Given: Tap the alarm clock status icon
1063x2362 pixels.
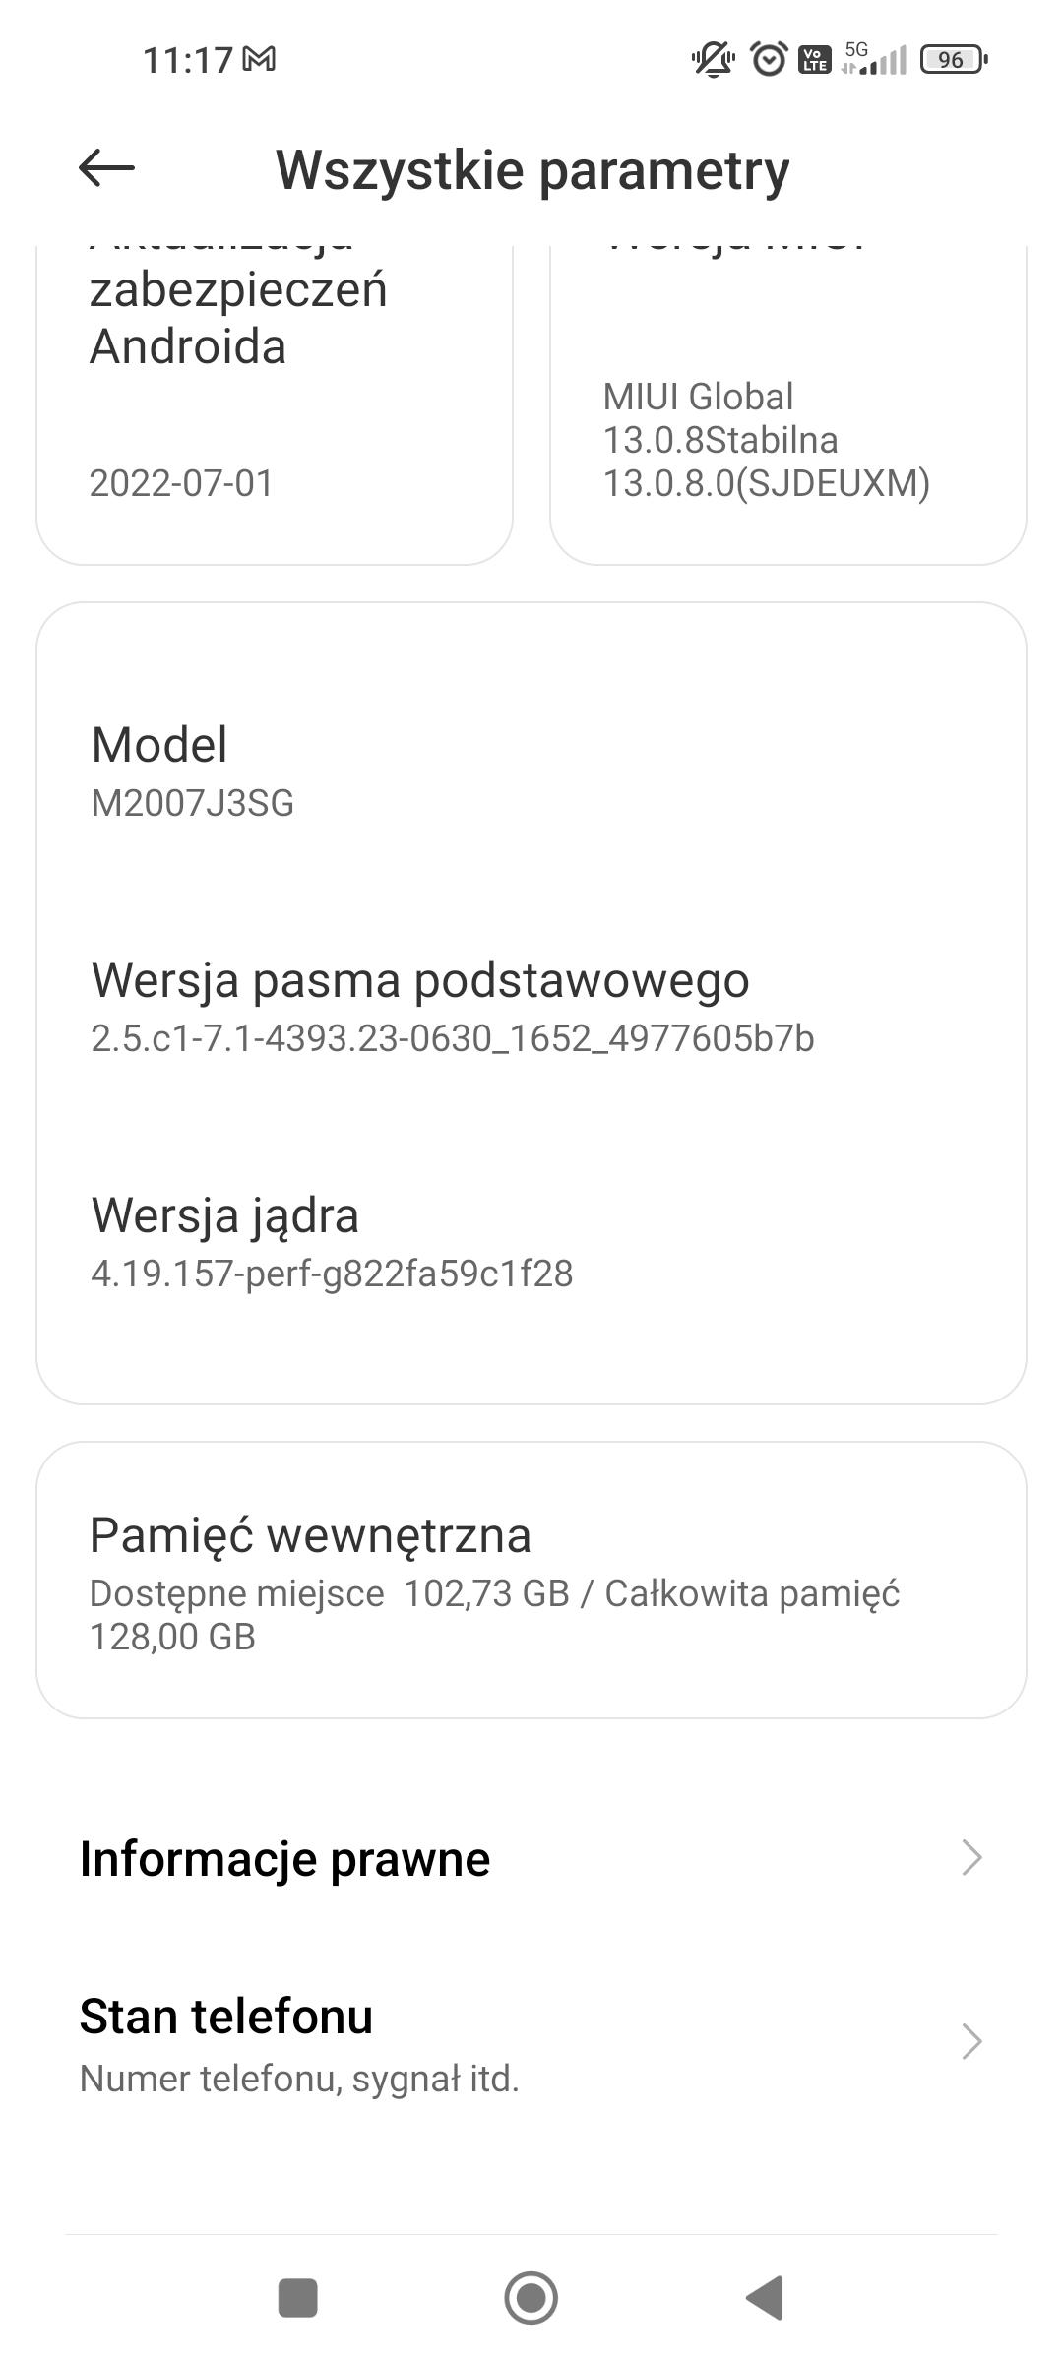Looking at the screenshot, I should point(769,60).
